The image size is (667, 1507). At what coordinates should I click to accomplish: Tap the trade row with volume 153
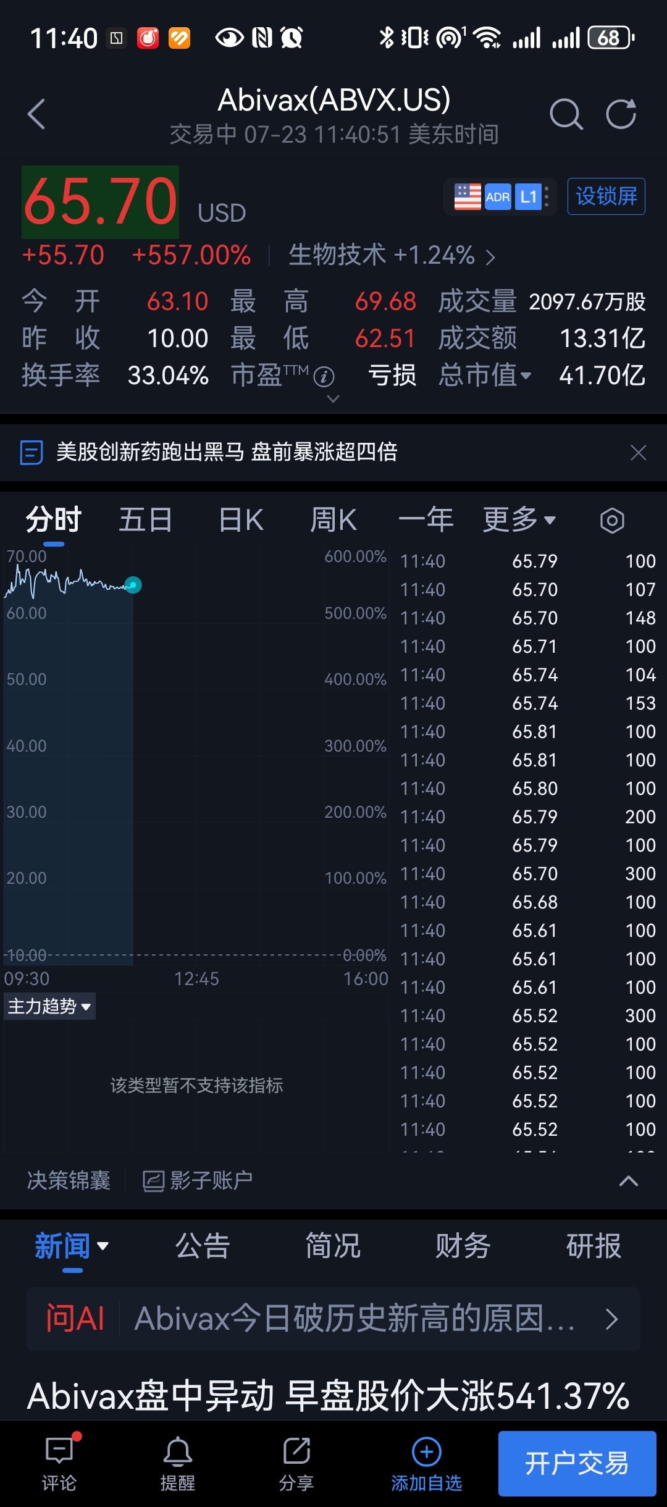[x=527, y=703]
